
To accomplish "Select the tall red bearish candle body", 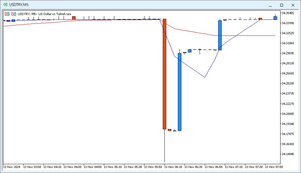I will 165,74.
